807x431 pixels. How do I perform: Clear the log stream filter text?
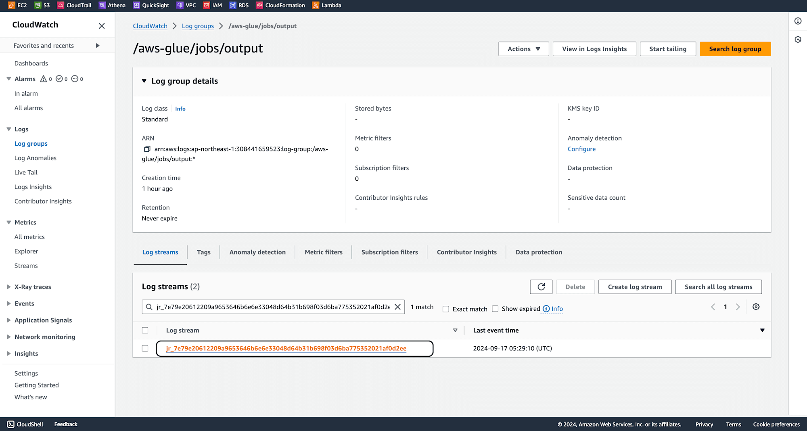tap(397, 307)
